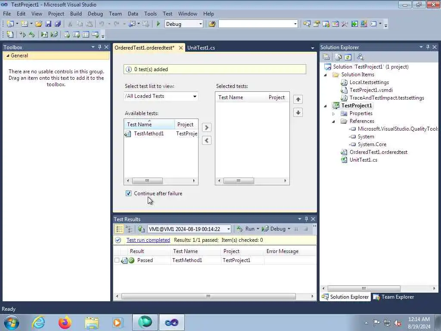
Task: Click the Toolbox hammer and wrench icon
Action: tap(345, 24)
